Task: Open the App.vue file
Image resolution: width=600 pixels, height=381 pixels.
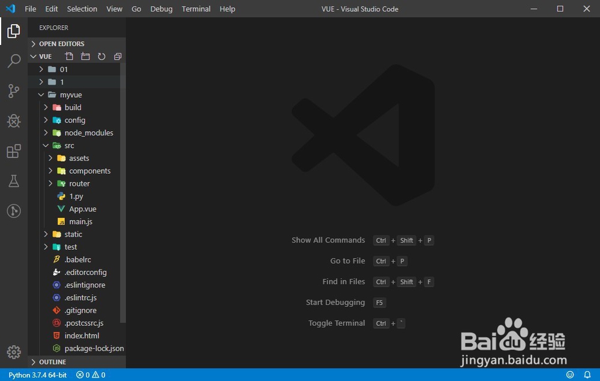Action: [74, 208]
